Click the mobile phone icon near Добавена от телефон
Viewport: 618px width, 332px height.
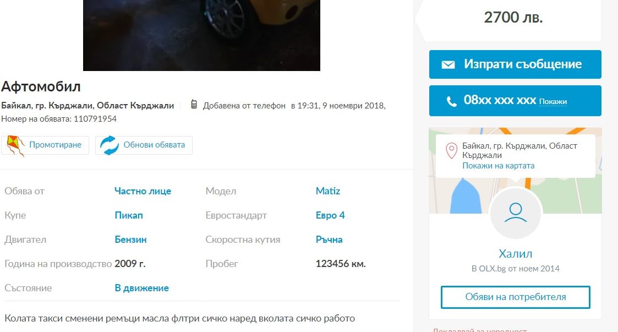194,104
